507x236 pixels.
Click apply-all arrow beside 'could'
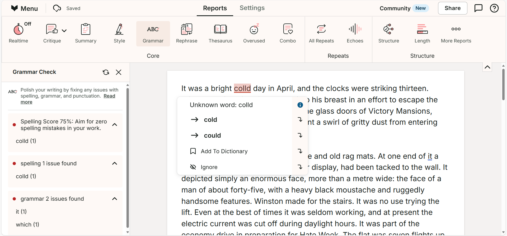pos(300,136)
